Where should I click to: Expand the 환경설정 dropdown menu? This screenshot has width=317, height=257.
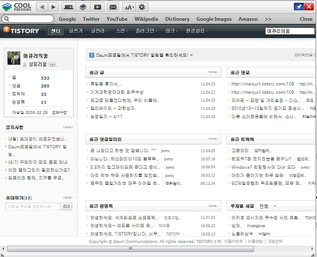196,31
